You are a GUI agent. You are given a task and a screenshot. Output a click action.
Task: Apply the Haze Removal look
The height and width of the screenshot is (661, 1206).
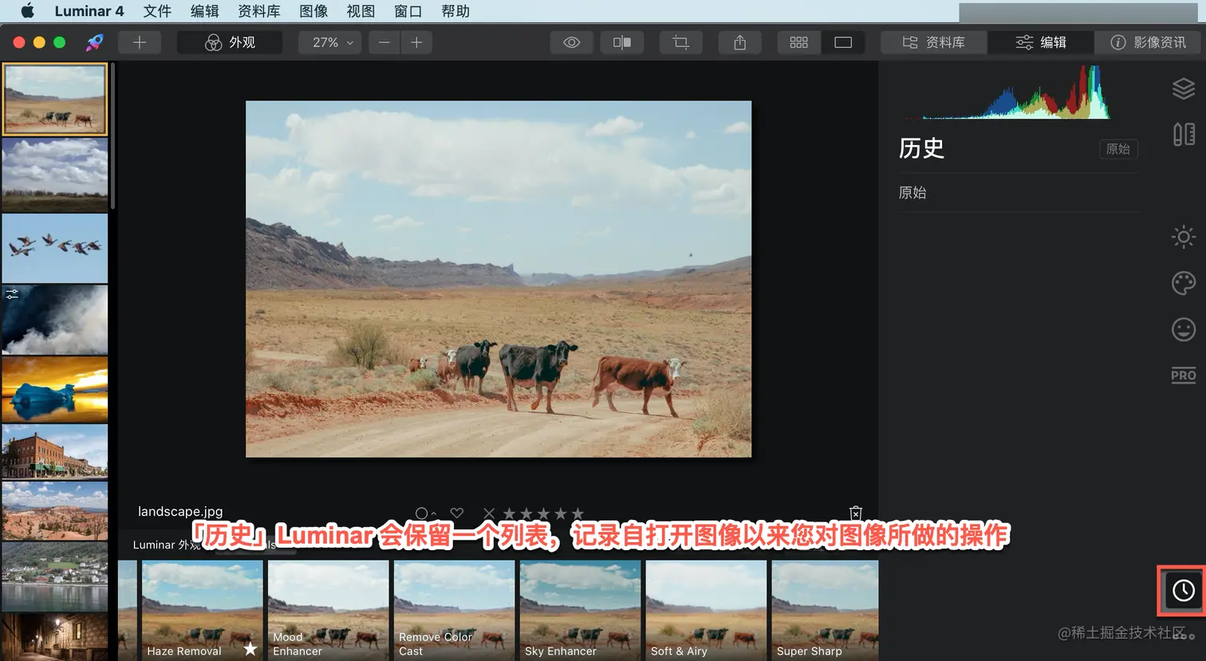(x=202, y=610)
